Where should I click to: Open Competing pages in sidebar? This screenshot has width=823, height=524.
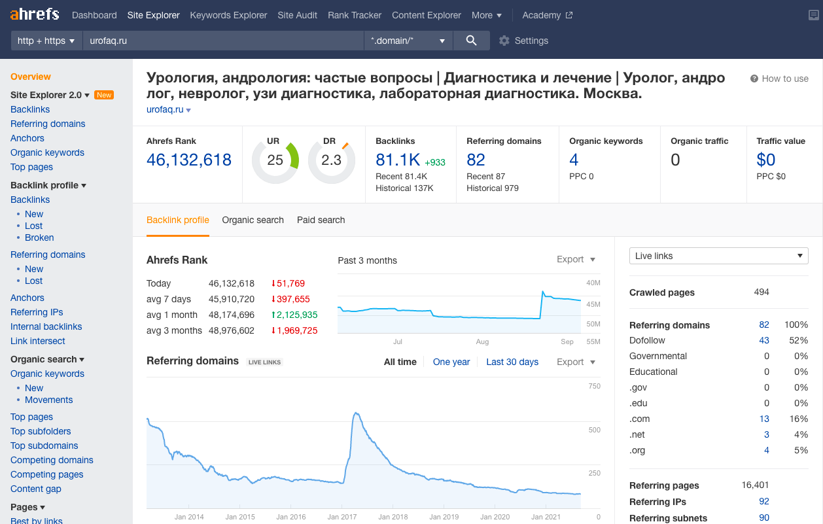[x=47, y=474]
